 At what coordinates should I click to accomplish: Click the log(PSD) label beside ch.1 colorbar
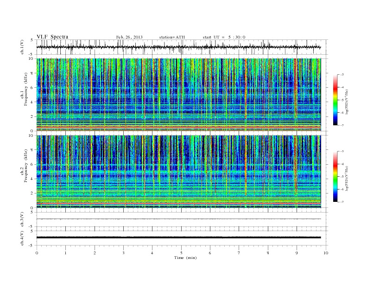pos(347,102)
